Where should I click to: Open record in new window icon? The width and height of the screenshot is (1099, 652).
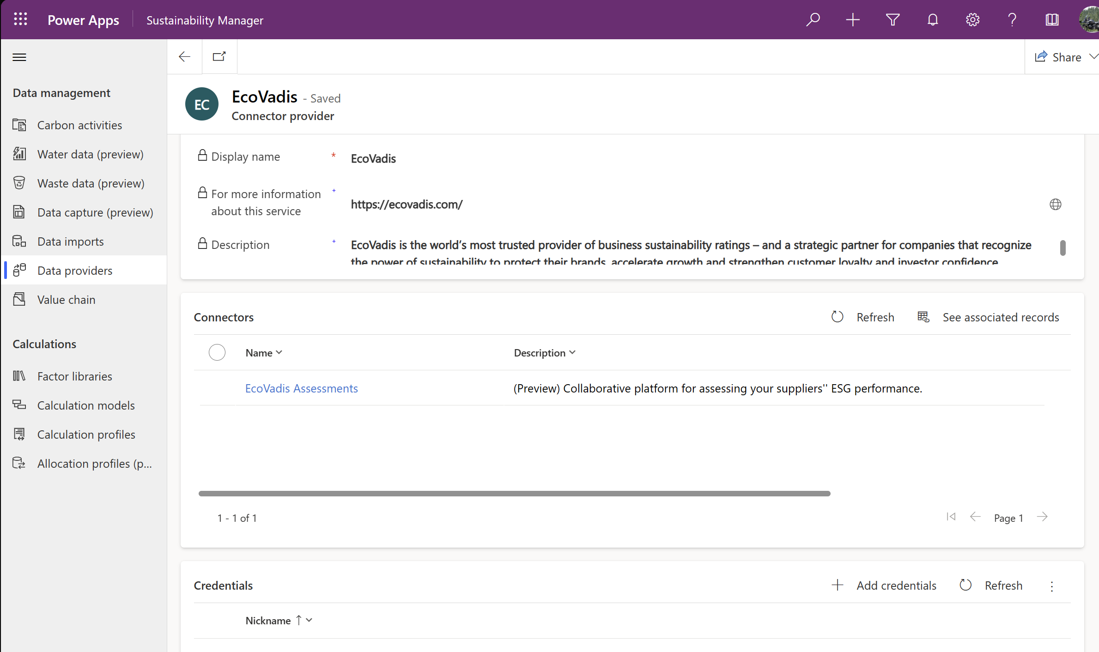pyautogui.click(x=219, y=57)
